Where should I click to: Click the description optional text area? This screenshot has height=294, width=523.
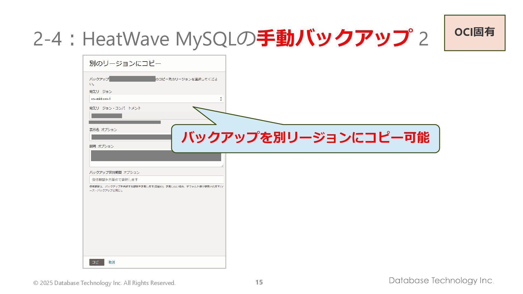[x=156, y=158]
